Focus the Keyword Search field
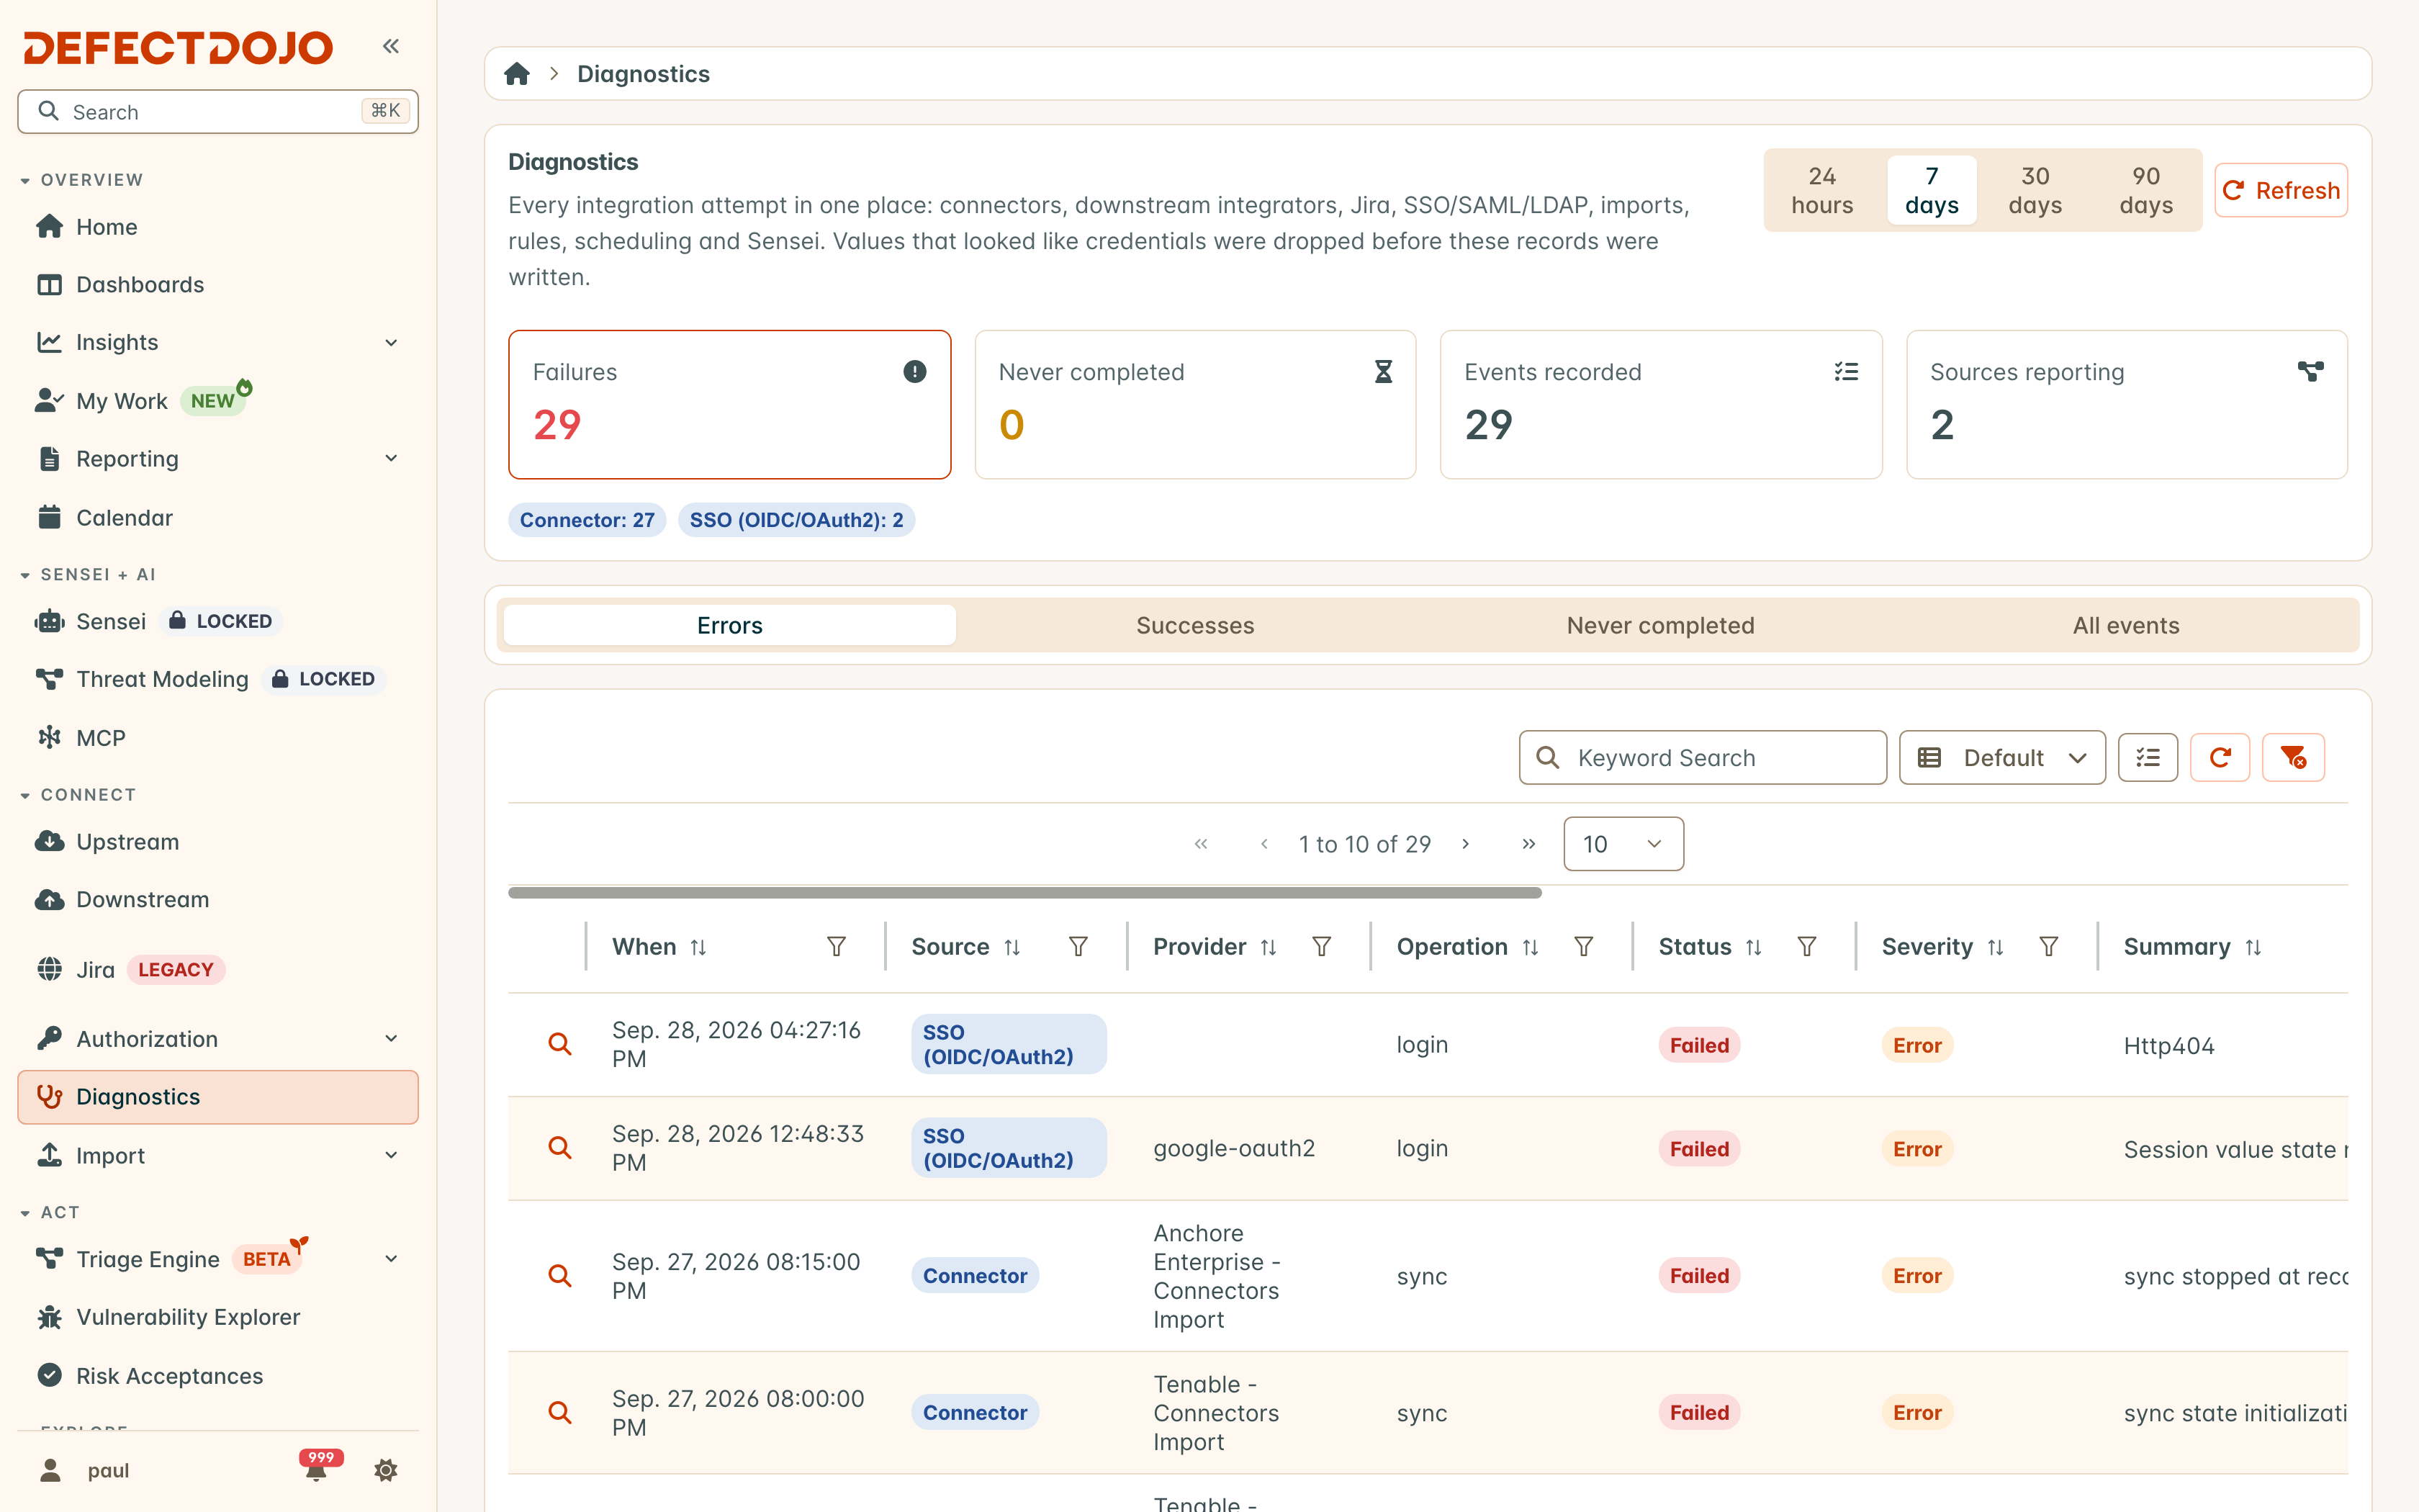This screenshot has width=2419, height=1512. [1702, 757]
